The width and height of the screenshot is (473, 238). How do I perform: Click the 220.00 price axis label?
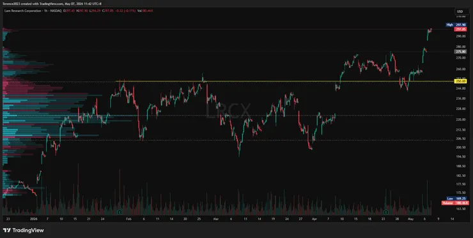(x=460, y=120)
